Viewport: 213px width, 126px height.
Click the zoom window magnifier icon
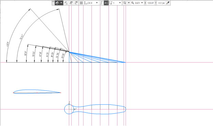click(x=125, y=3)
